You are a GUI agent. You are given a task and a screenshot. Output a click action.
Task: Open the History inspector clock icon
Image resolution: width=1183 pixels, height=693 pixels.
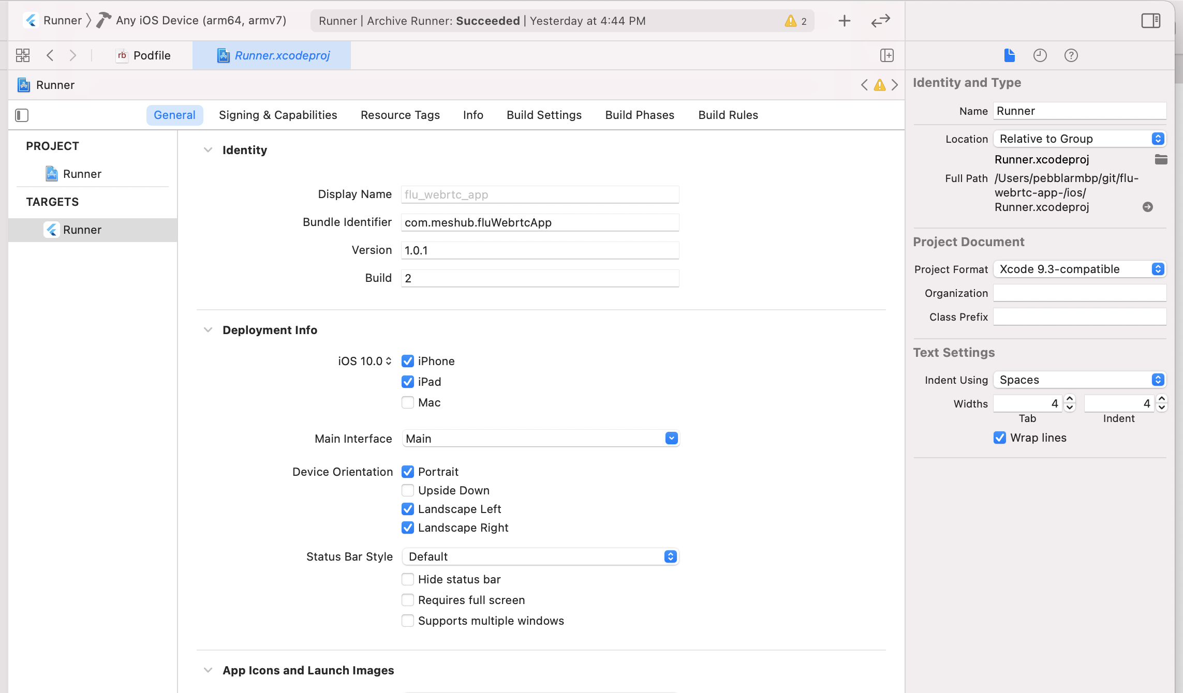point(1040,55)
